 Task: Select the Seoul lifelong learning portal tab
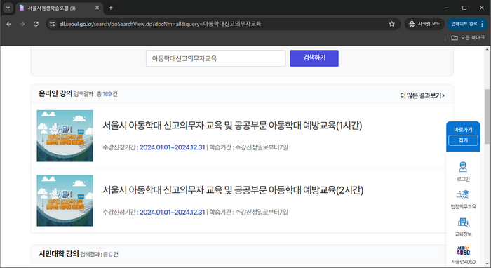(x=59, y=8)
